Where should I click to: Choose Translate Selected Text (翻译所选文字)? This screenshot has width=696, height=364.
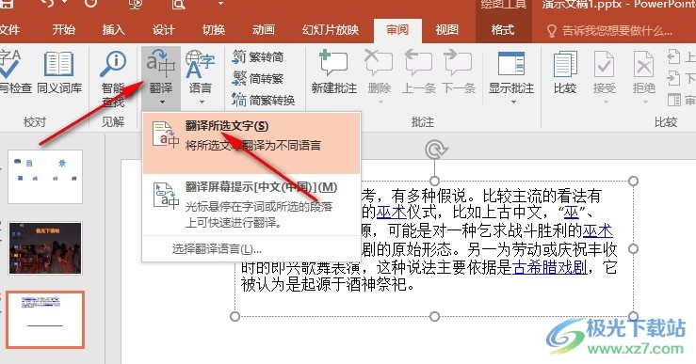pyautogui.click(x=251, y=143)
